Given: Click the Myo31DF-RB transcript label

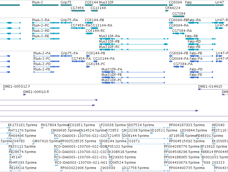Looking at the screenshot, I should (x=109, y=42).
